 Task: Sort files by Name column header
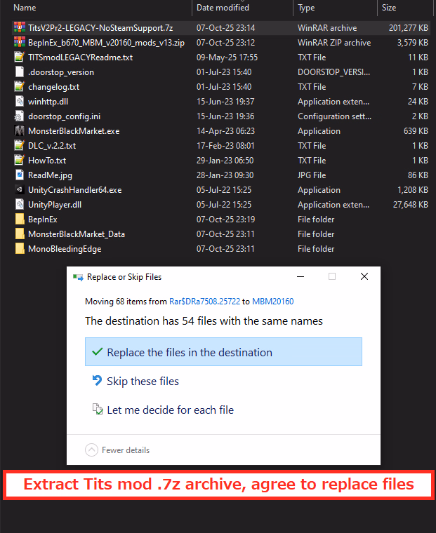(25, 8)
